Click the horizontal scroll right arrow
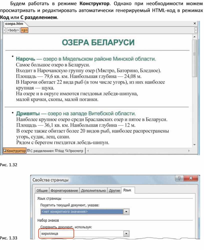Screen dimensions: 204x250 (189, 151)
